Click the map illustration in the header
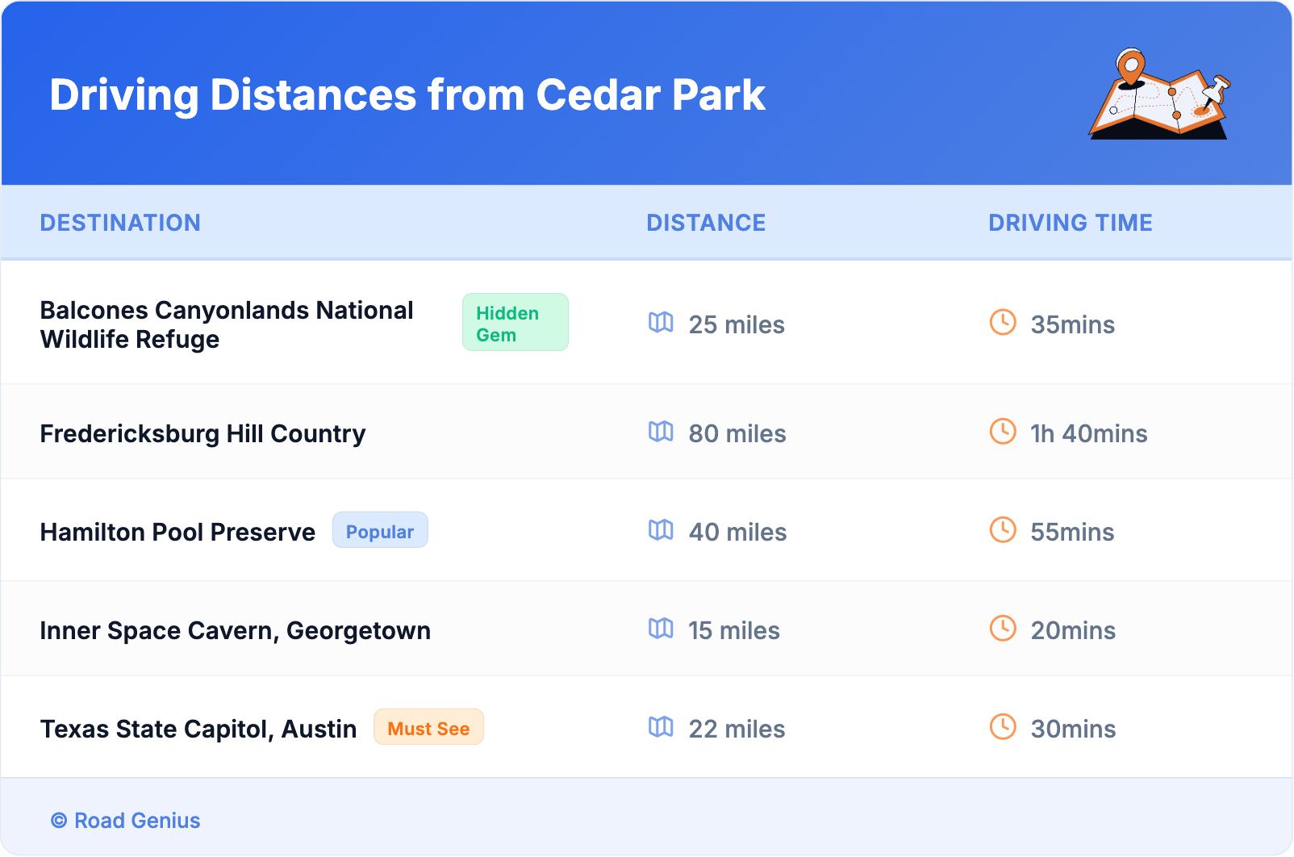 tap(1159, 94)
